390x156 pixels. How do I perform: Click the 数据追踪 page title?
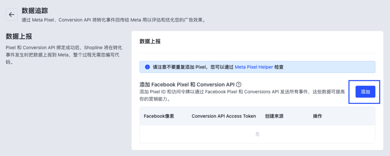tap(35, 12)
